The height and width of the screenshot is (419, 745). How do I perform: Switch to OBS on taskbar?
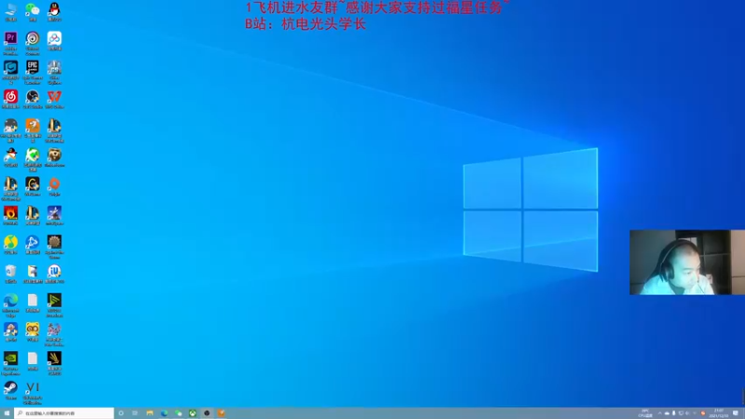click(207, 413)
